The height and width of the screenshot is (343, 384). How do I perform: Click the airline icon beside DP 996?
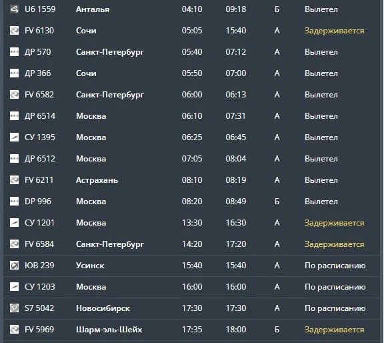[14, 202]
